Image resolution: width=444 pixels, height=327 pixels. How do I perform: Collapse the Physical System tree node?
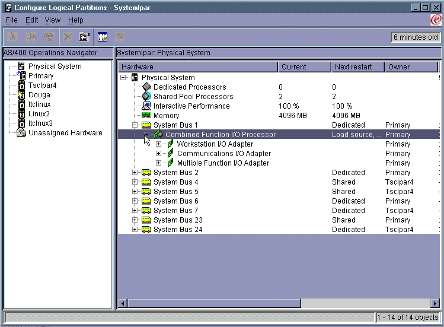tap(123, 77)
